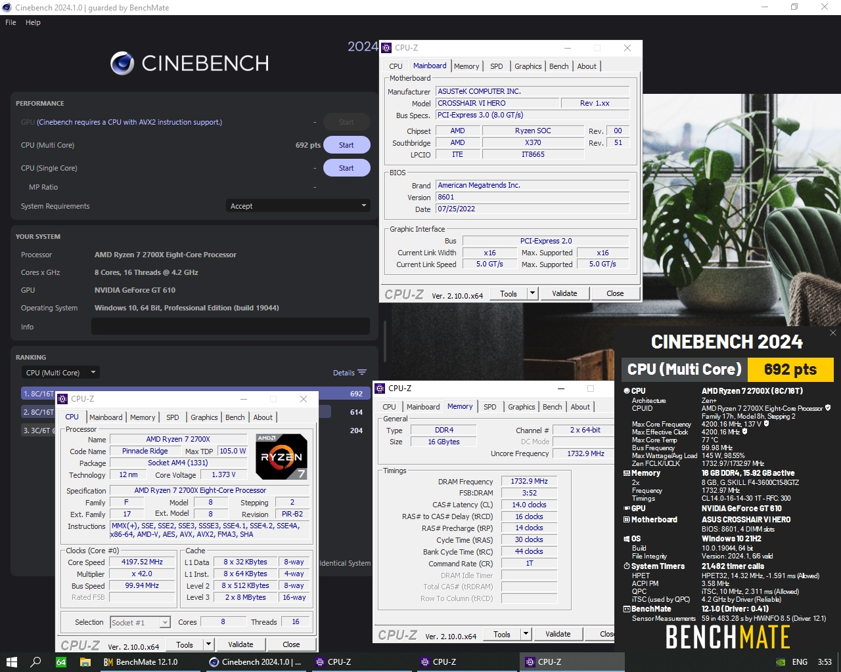Click the 692 pts score in BenchMate panel
Screen dimensions: 841x672
pos(790,369)
